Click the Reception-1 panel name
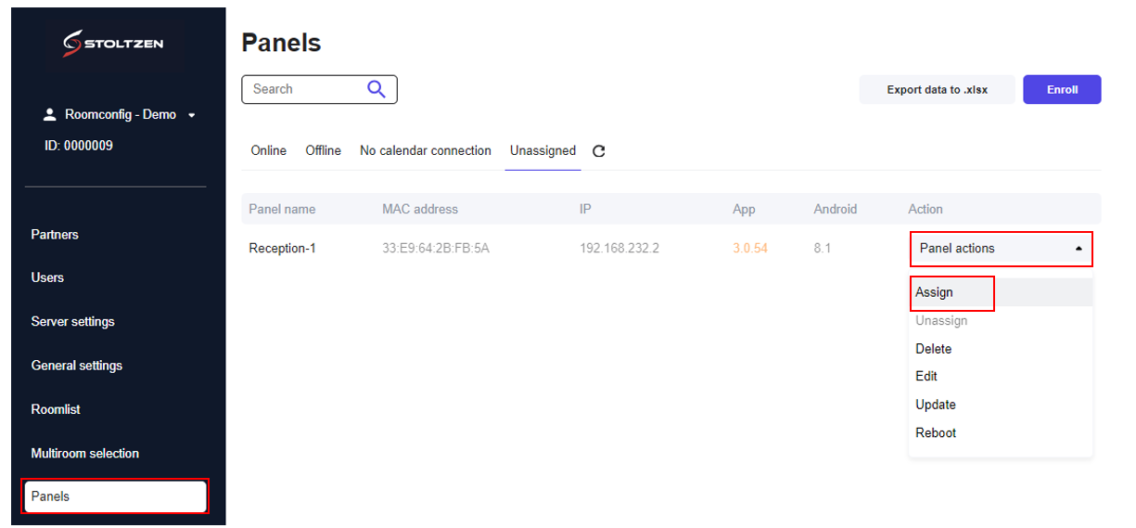 coord(282,249)
